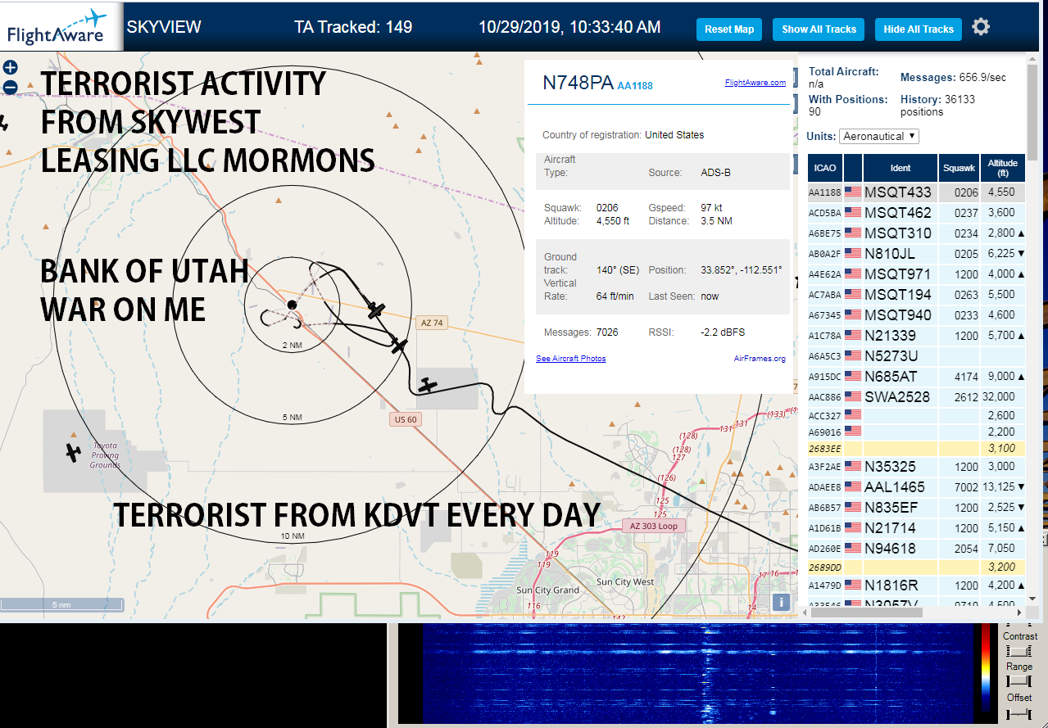This screenshot has height=728, width=1048.
Task: Select N21714 ident in table
Action: pyautogui.click(x=891, y=528)
